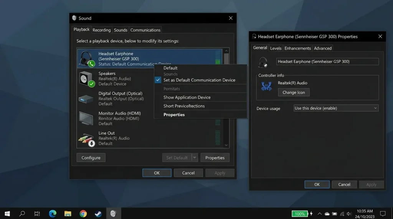Open taskbar Search

[22, 214]
